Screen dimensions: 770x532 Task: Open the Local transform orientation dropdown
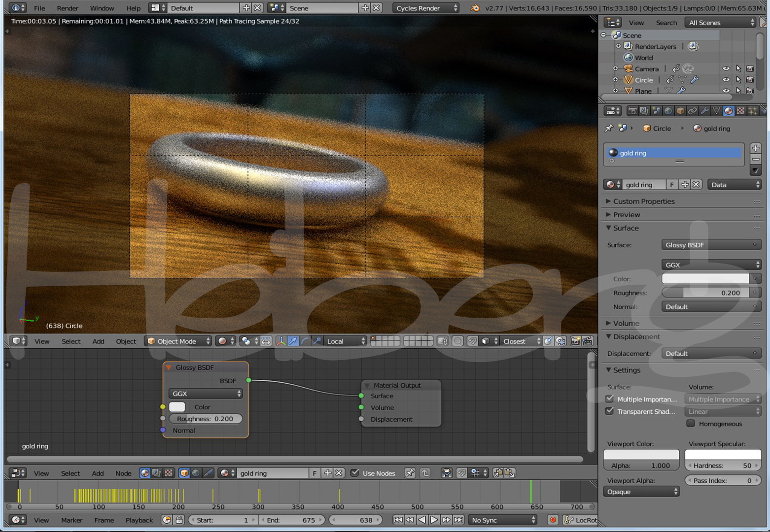tap(345, 341)
